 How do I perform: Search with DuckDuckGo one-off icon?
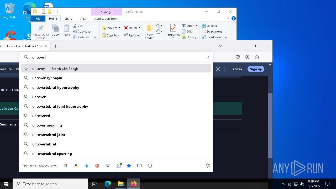pyautogui.click(x=97, y=166)
